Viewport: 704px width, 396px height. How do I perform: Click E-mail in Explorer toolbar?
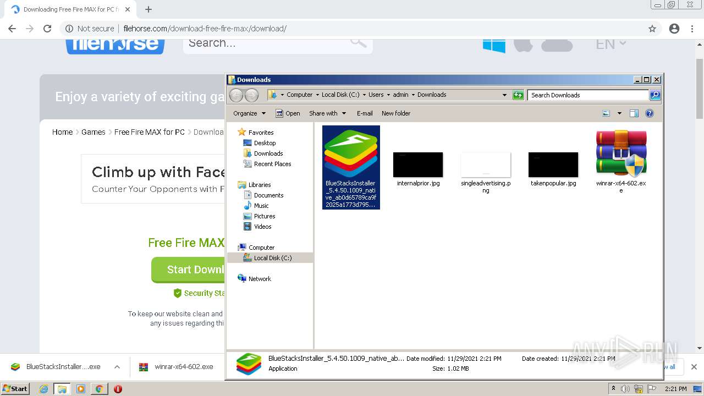[x=365, y=113]
